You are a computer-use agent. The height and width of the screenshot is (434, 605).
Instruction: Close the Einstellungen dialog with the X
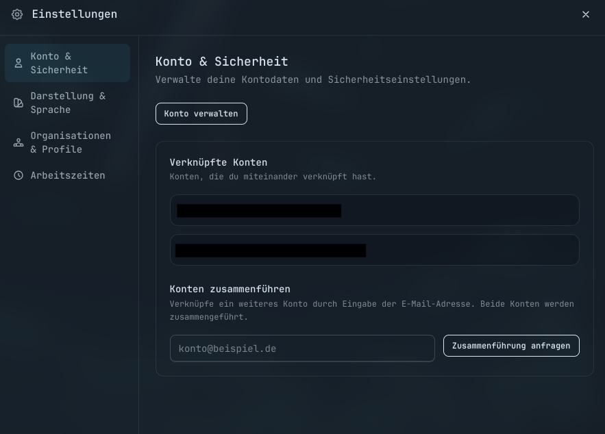[585, 14]
